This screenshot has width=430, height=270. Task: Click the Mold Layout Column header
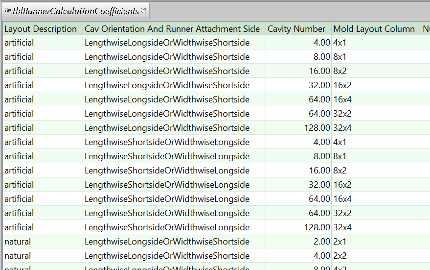click(x=374, y=29)
